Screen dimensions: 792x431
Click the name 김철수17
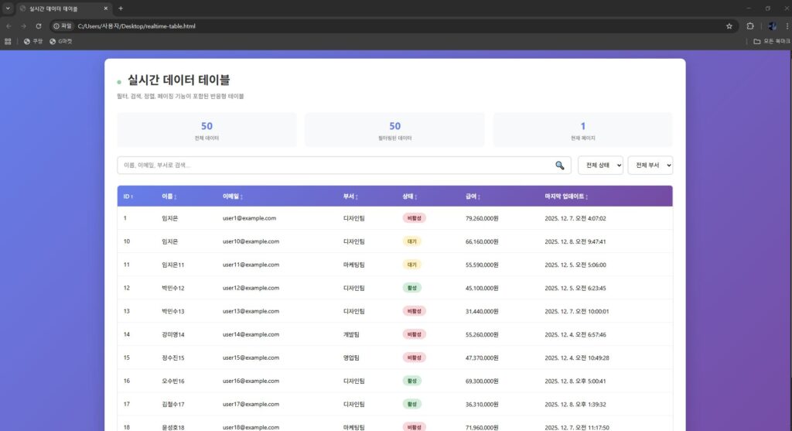point(172,404)
